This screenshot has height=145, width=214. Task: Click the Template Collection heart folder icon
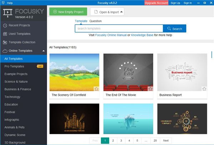5,42
